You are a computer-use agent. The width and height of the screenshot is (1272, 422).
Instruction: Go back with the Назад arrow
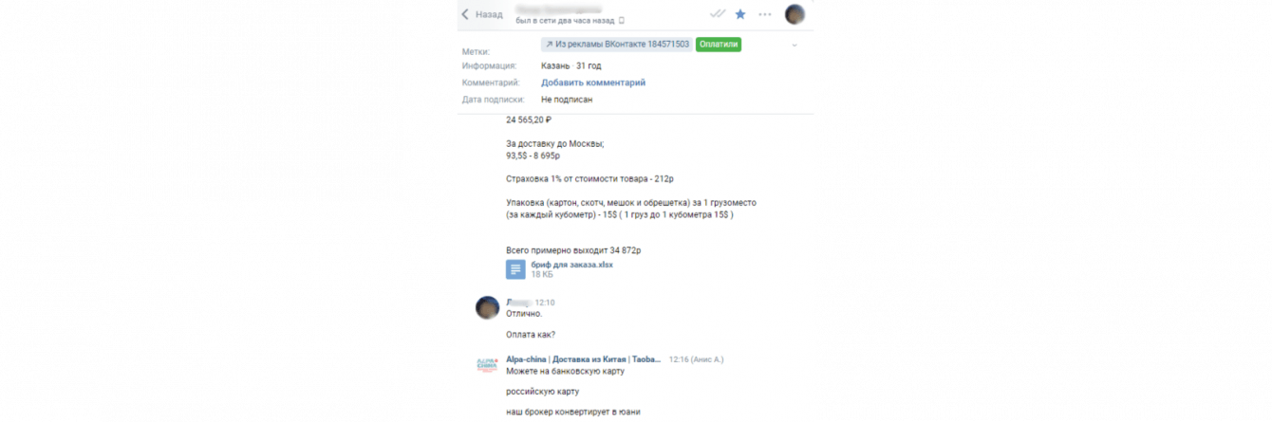[482, 14]
